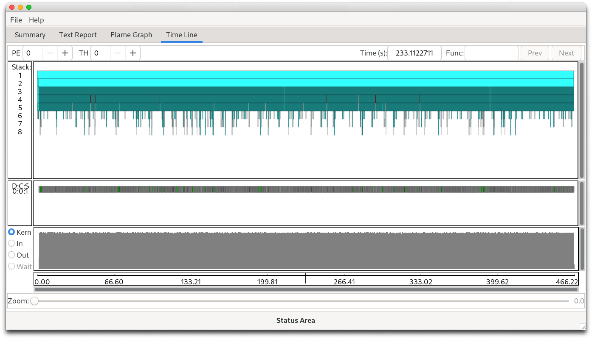Image resolution: width=592 pixels, height=339 pixels.
Task: Click the Time (s) value field
Action: point(414,53)
